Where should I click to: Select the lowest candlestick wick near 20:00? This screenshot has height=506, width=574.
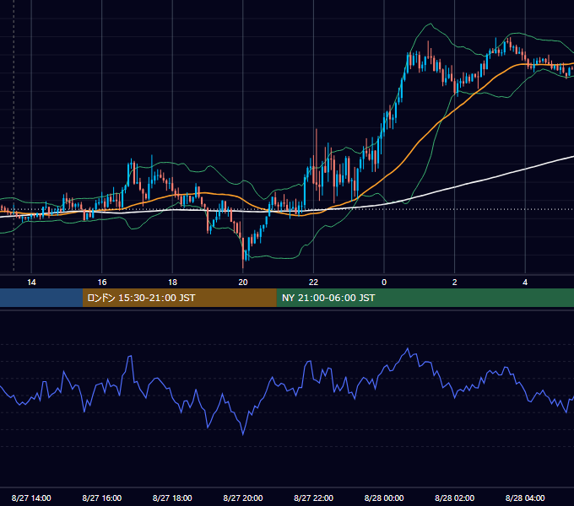click(243, 265)
